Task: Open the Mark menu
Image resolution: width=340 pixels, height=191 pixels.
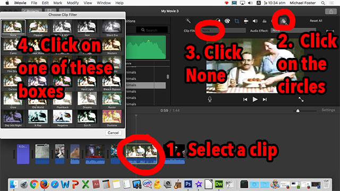Action: point(58,3)
